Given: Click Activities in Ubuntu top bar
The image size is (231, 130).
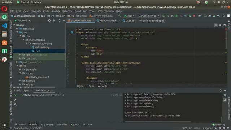Looking at the screenshot, I should (8, 2).
